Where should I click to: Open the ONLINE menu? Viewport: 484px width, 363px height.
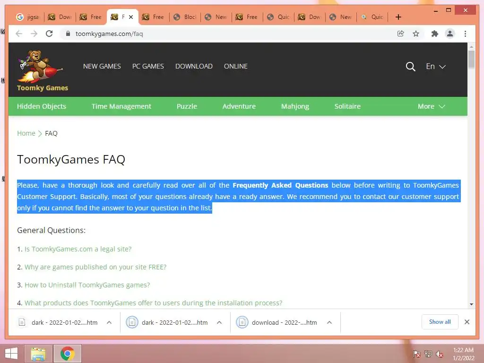point(235,66)
